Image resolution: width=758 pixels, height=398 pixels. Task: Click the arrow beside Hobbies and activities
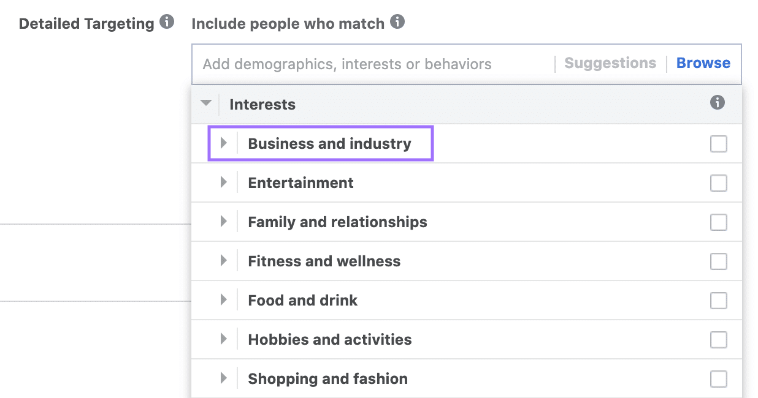pos(224,339)
